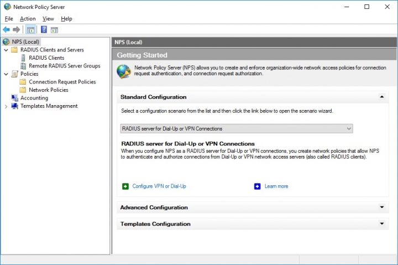
Task: Select NPS (Local) in the tree
Action: (25, 41)
